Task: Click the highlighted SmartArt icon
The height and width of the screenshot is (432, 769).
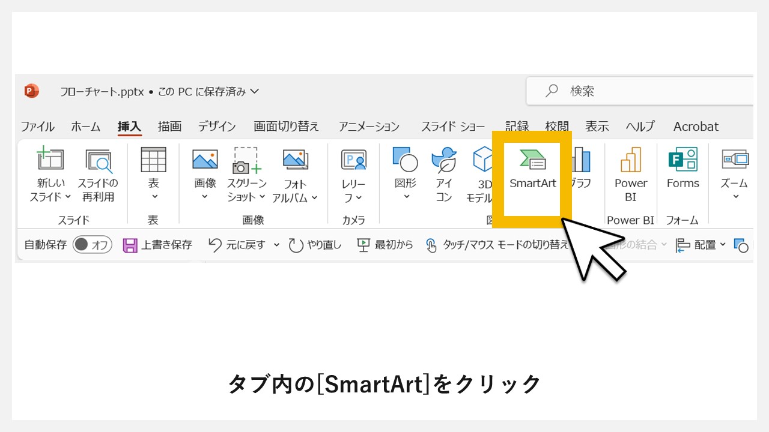Action: point(532,168)
